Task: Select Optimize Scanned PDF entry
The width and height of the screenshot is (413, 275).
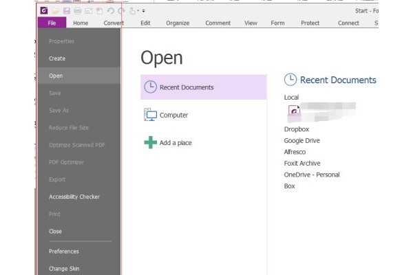Action: (79, 145)
